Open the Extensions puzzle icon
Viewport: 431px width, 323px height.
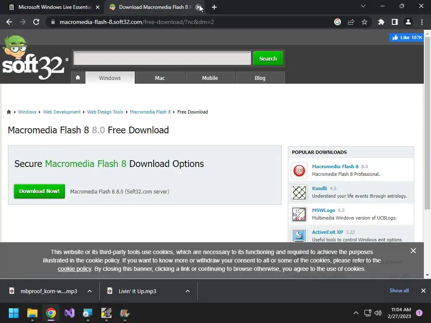(x=381, y=22)
